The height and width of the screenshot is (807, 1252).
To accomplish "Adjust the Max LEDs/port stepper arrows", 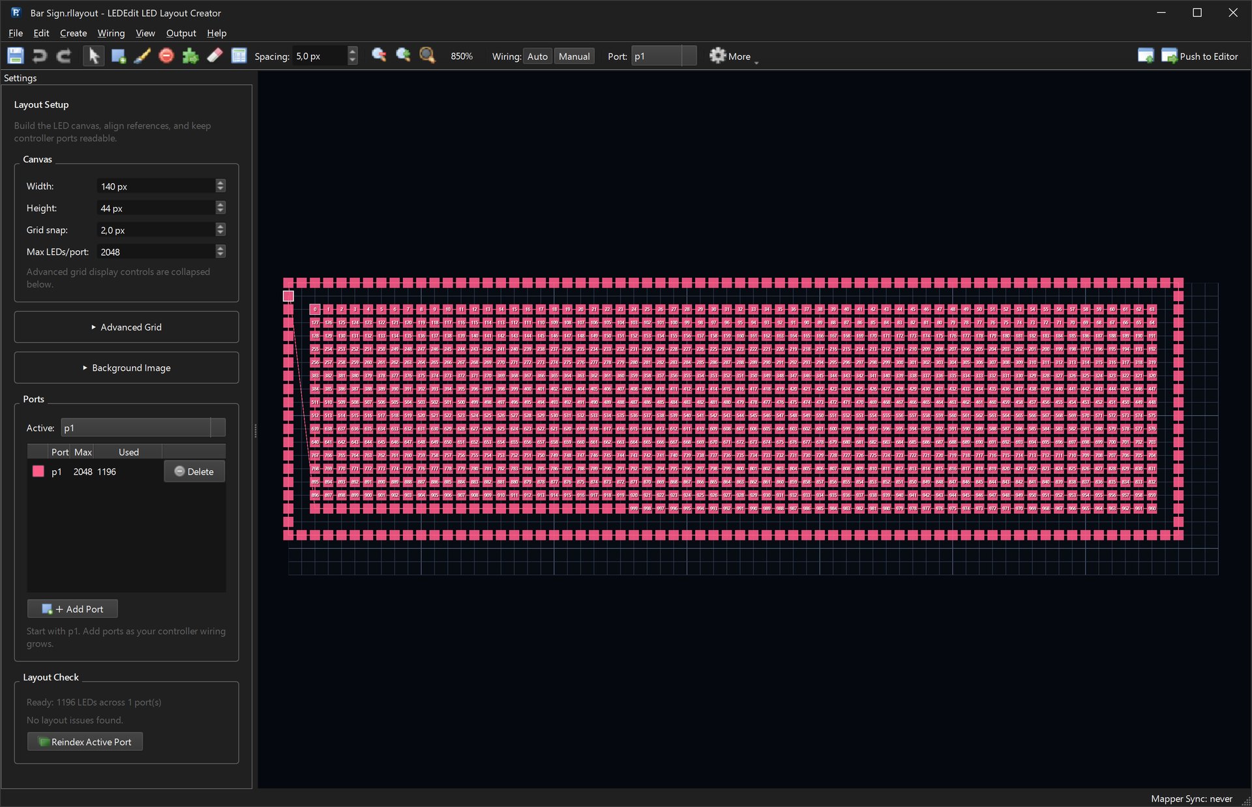I will pyautogui.click(x=220, y=252).
